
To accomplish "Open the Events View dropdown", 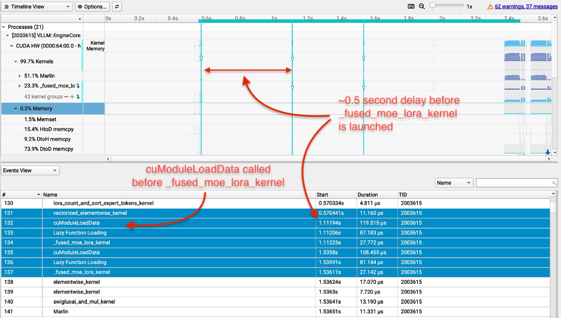I will 30,170.
